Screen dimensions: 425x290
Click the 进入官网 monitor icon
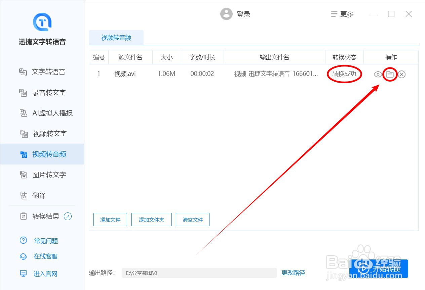tap(23, 274)
